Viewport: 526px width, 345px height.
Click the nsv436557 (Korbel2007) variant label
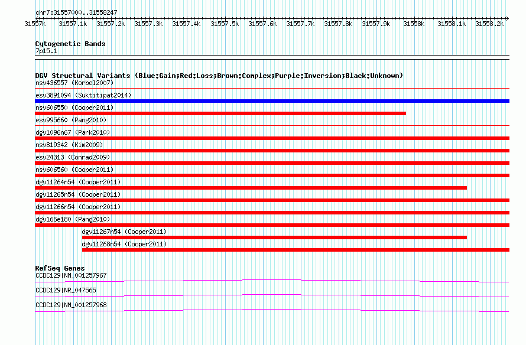point(74,83)
